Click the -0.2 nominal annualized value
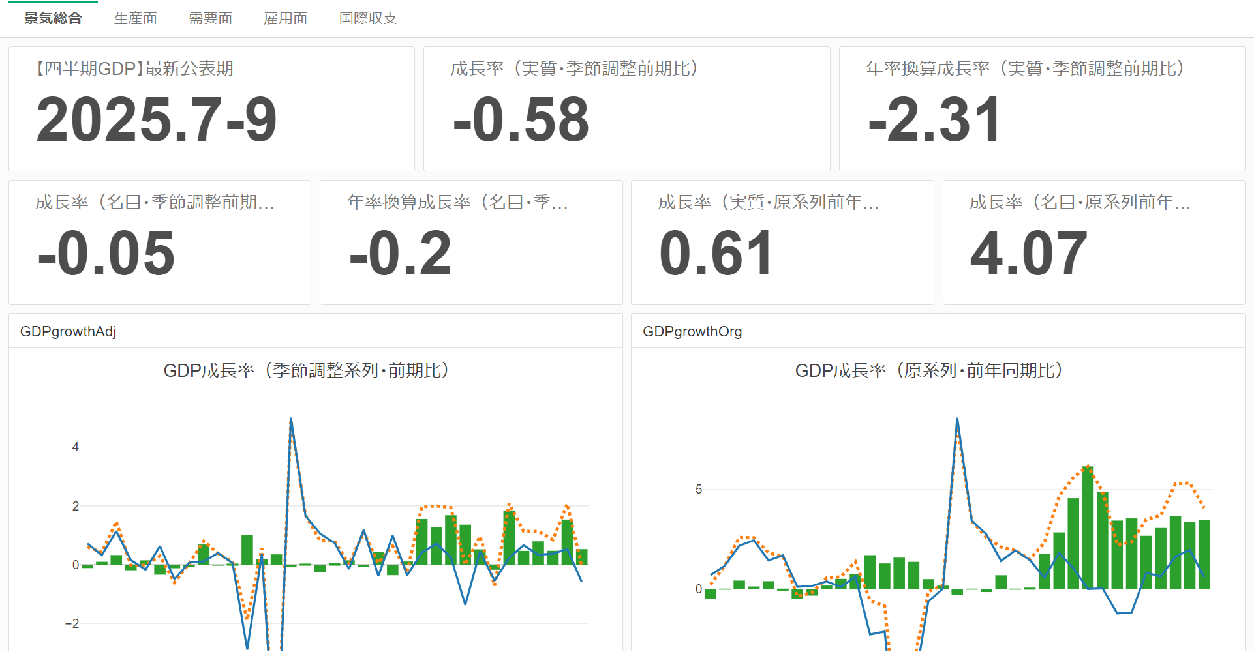The height and width of the screenshot is (652, 1254). pyautogui.click(x=400, y=254)
